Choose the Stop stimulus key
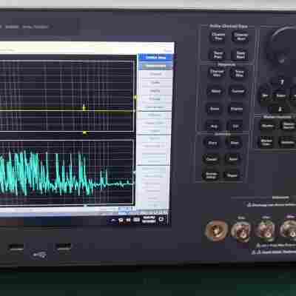 pyautogui.click(x=235, y=143)
